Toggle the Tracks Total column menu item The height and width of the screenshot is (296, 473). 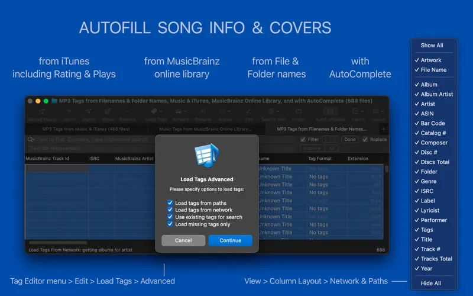[x=434, y=259]
